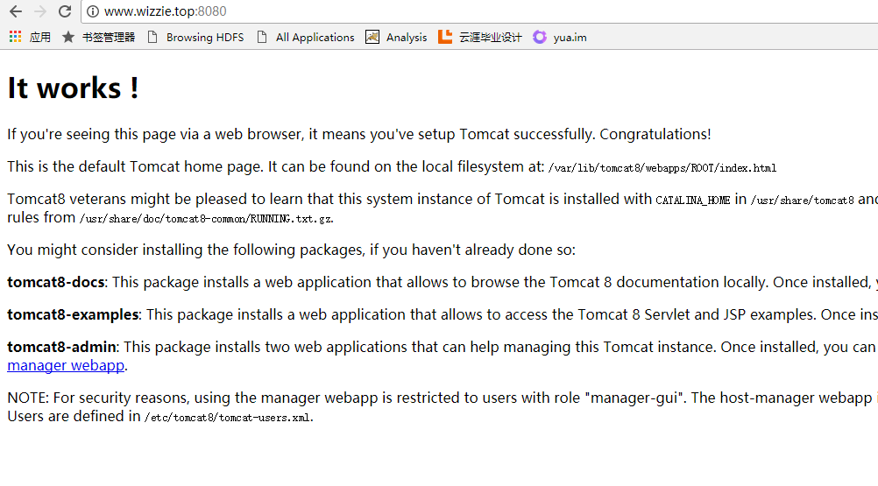Image resolution: width=878 pixels, height=486 pixels.
Task: Click the /var/lib/tomcat8/webapps/ROOT/index.html path text
Action: [662, 168]
